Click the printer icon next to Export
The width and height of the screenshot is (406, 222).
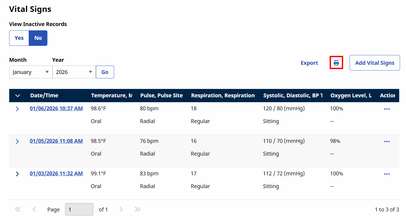pyautogui.click(x=336, y=63)
